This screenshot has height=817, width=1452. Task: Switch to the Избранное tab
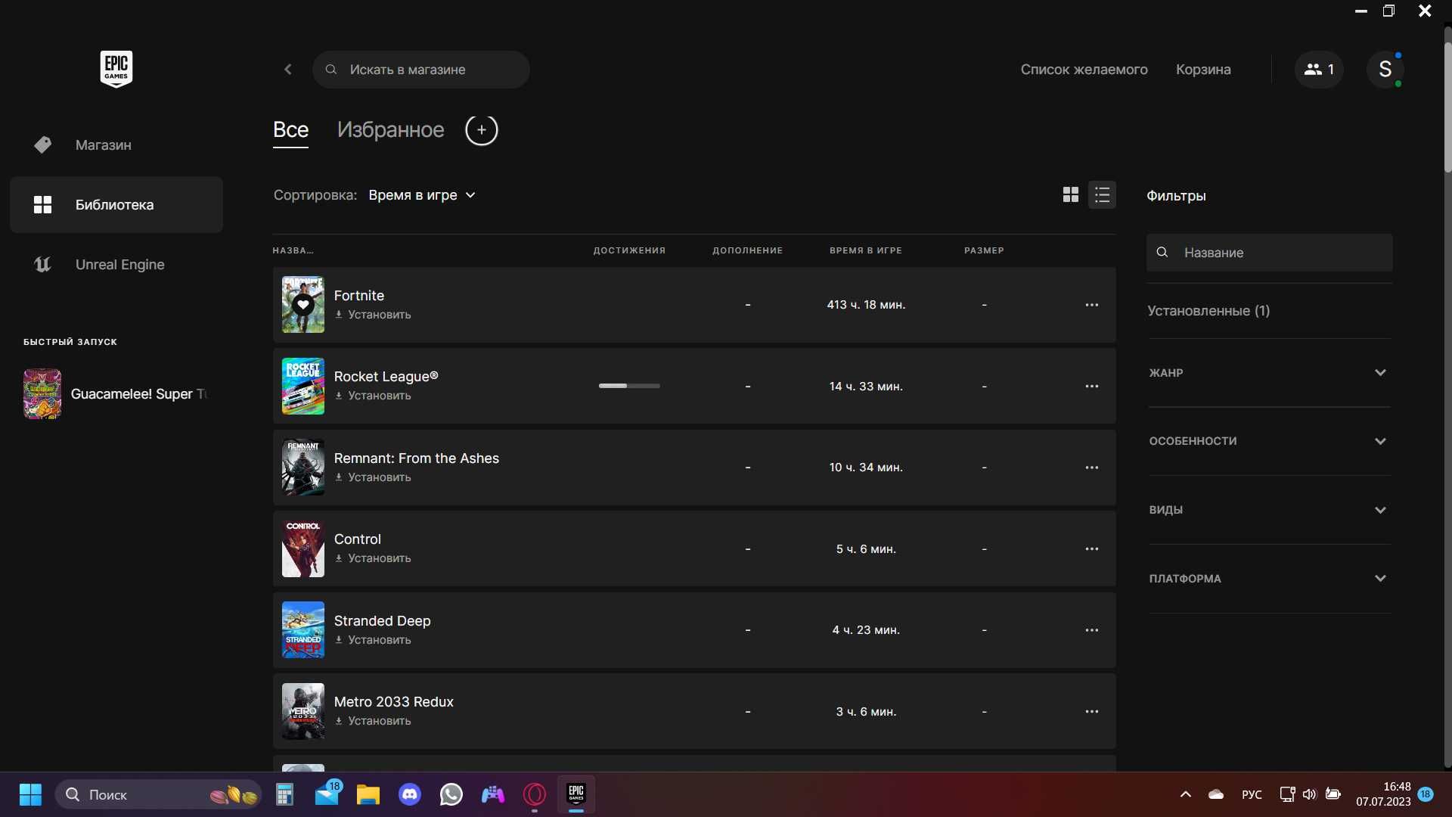[x=390, y=130]
